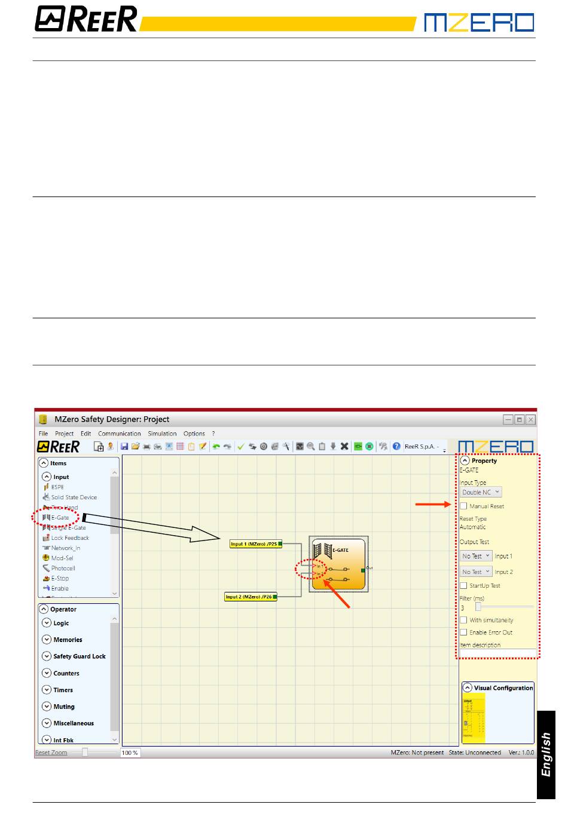Screen dimensions: 568x823
Task: Open the ? help menu
Action: [213, 434]
